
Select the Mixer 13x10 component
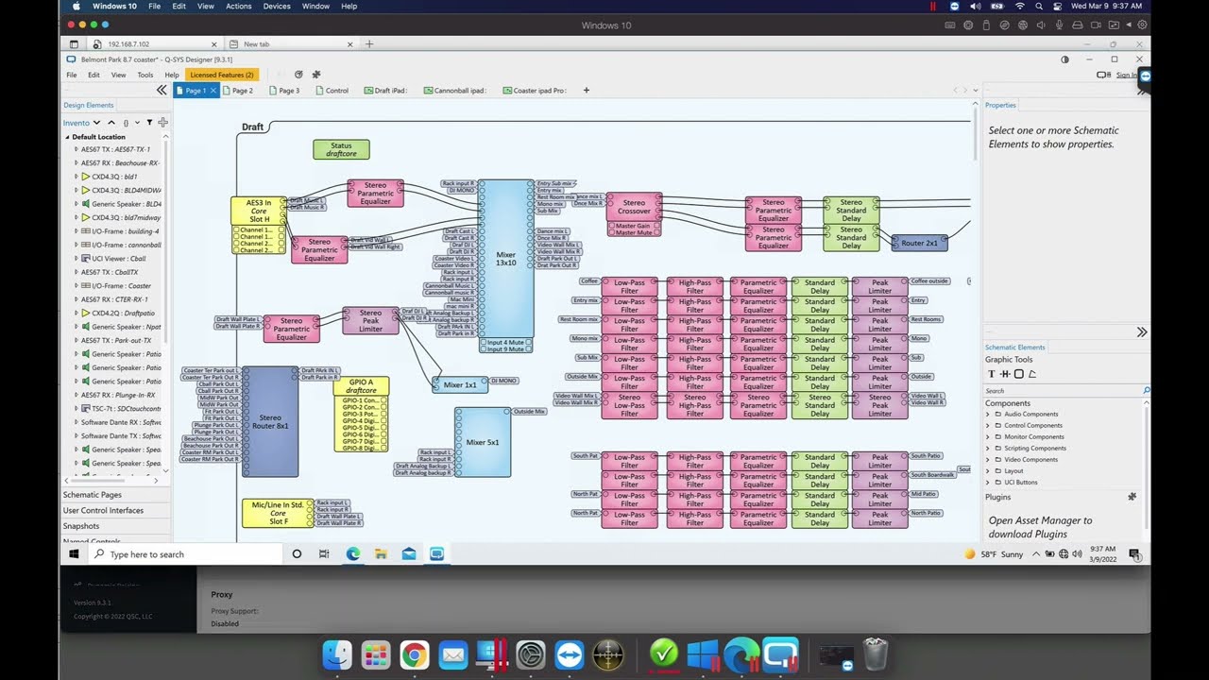(506, 259)
